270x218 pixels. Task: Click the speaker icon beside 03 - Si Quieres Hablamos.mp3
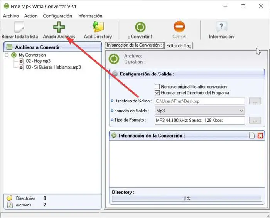(21, 67)
